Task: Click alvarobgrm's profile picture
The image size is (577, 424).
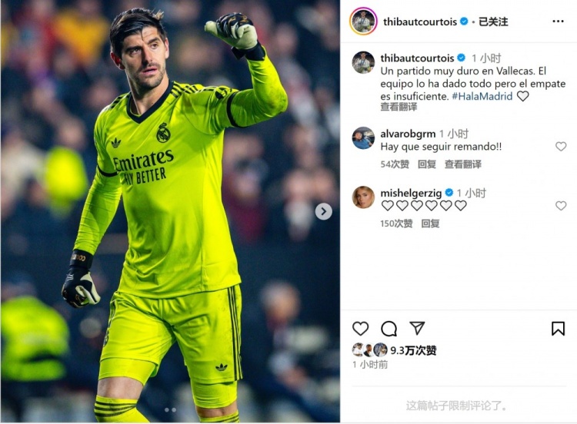Action: (x=363, y=137)
